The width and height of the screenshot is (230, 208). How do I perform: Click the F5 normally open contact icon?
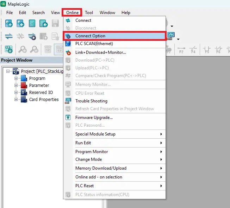[x=207, y=50]
